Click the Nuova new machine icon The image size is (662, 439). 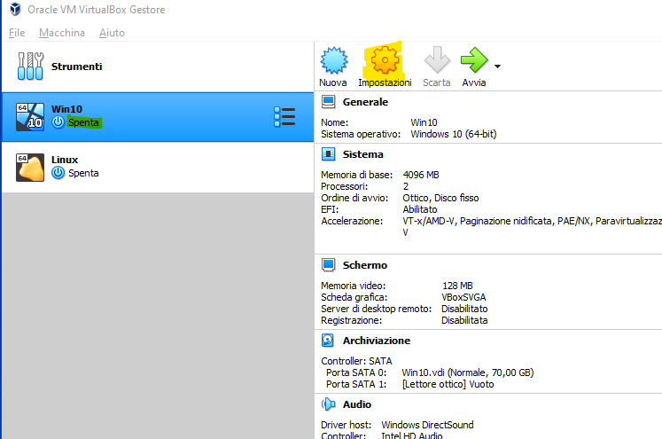point(333,60)
